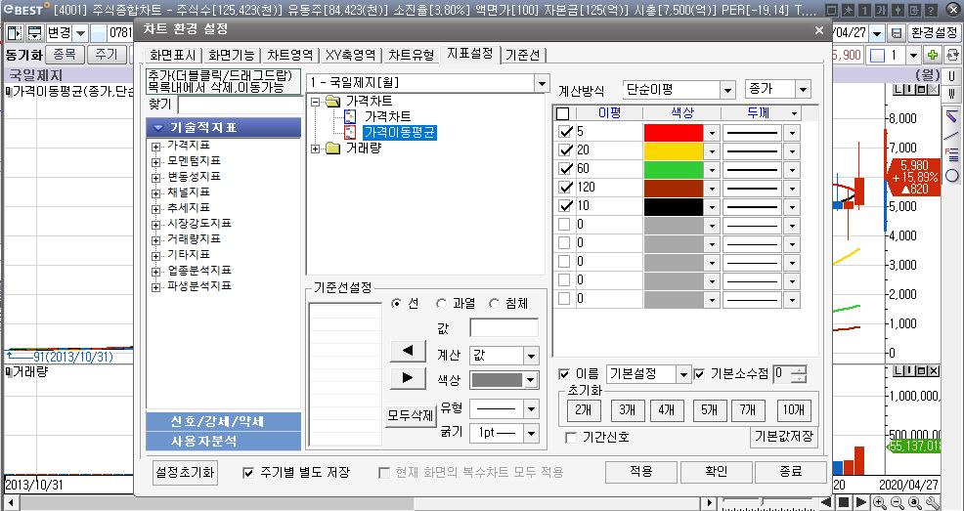The height and width of the screenshot is (511, 964).
Task: Open the 종가 price type dropdown
Action: 803,90
